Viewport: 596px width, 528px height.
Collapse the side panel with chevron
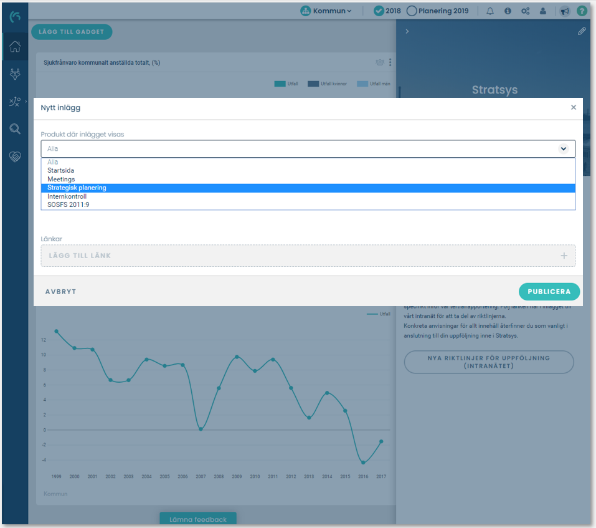pos(407,31)
